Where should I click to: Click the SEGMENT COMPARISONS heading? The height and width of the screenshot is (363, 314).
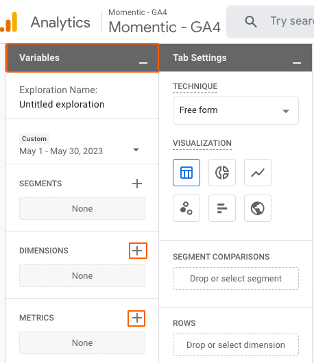click(221, 257)
